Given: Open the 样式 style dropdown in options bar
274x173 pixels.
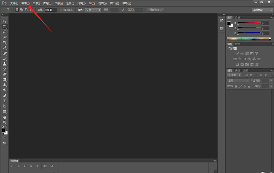Looking at the screenshot, I should pos(93,9).
